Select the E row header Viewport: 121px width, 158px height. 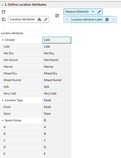click(x=21, y=154)
